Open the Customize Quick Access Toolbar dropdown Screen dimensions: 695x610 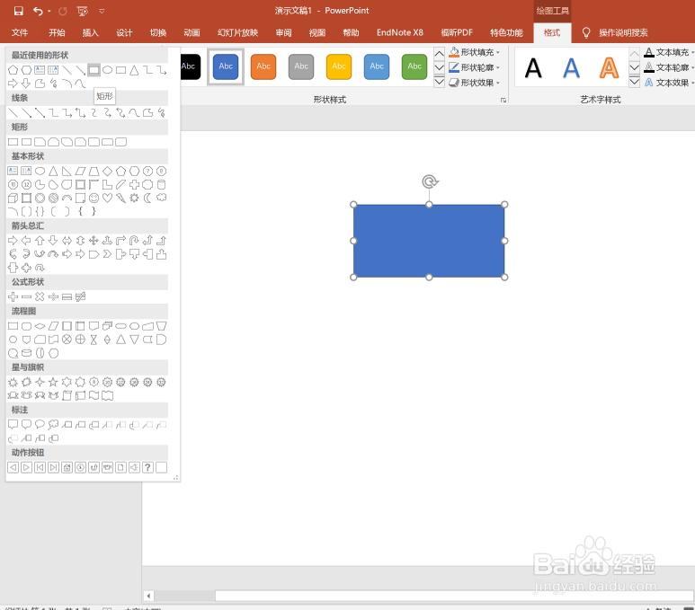(102, 11)
